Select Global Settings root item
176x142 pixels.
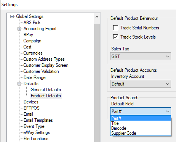(30, 16)
